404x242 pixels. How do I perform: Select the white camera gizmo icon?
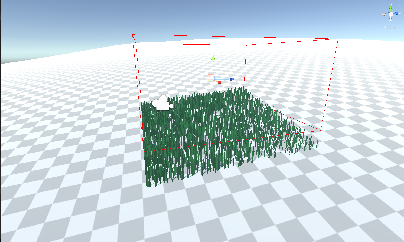162,103
